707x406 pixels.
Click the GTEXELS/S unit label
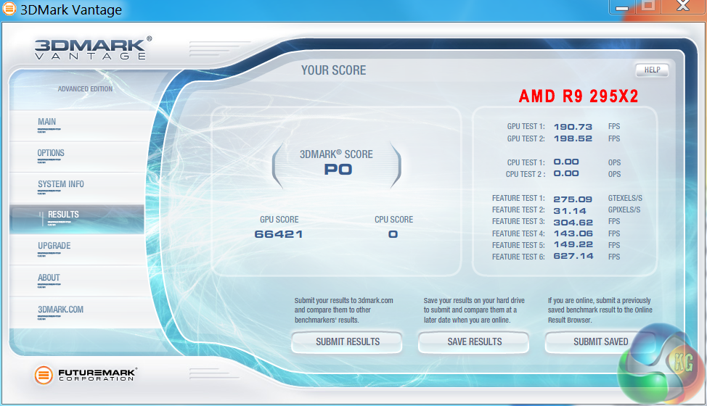click(625, 198)
